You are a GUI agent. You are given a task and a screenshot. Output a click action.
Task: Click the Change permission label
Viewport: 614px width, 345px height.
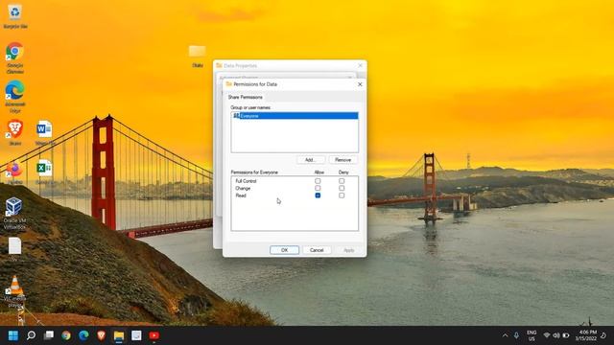pos(243,188)
